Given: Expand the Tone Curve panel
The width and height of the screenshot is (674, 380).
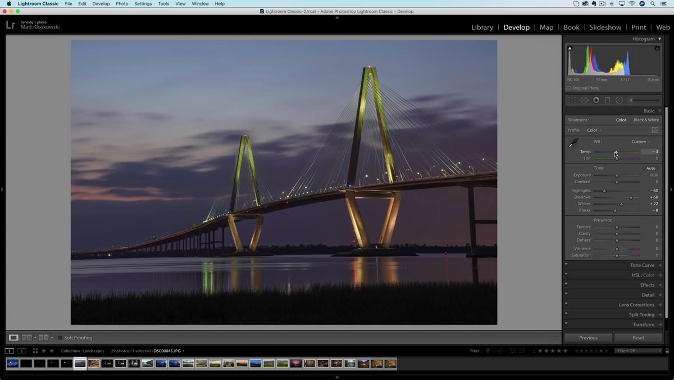Looking at the screenshot, I should pos(659,265).
